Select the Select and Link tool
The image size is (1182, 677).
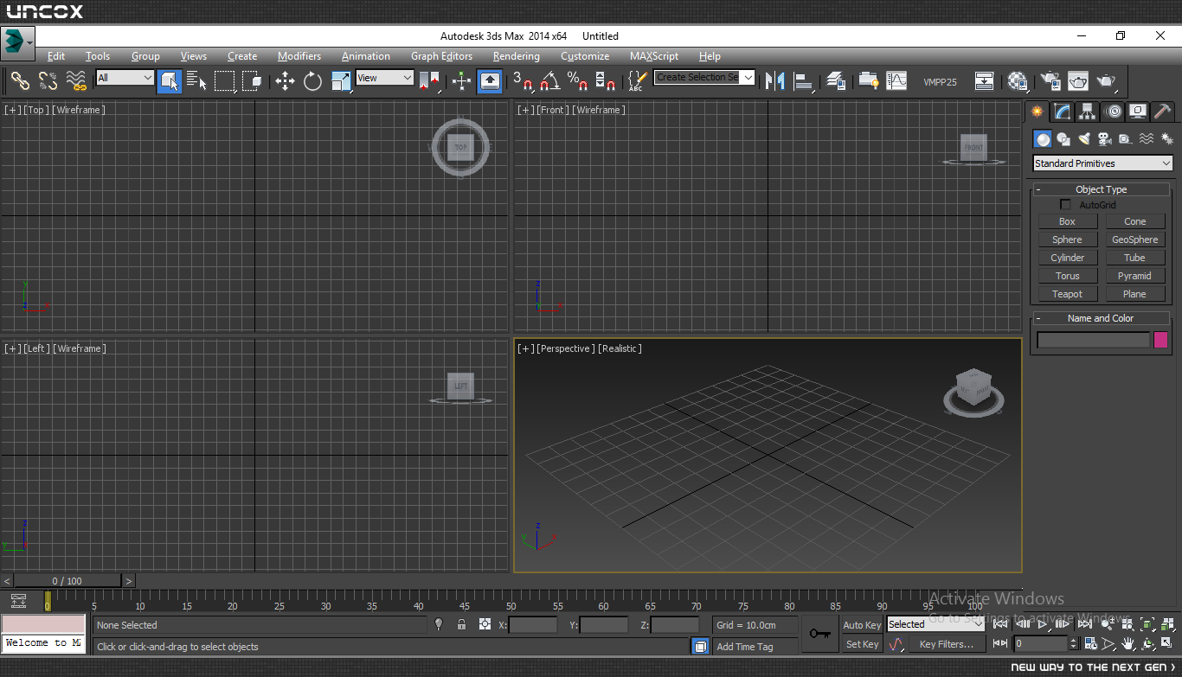click(20, 80)
